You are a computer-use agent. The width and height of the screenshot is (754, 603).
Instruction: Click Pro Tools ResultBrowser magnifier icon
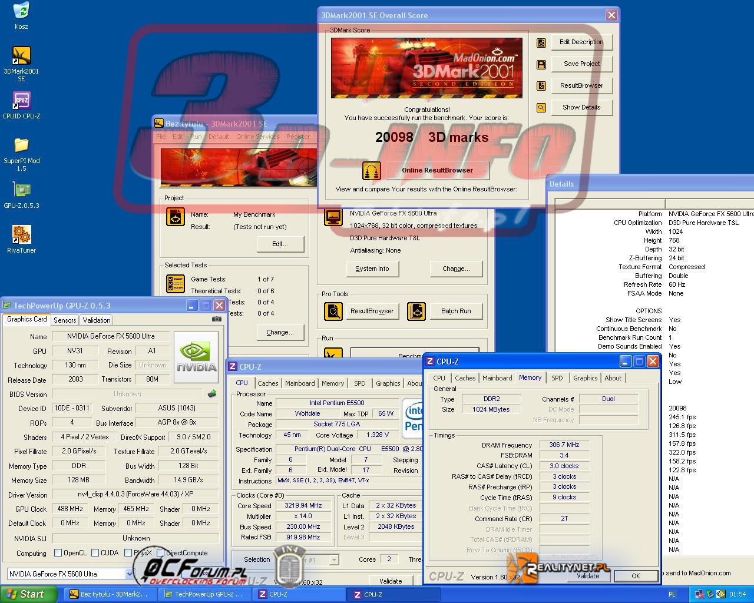[x=333, y=311]
